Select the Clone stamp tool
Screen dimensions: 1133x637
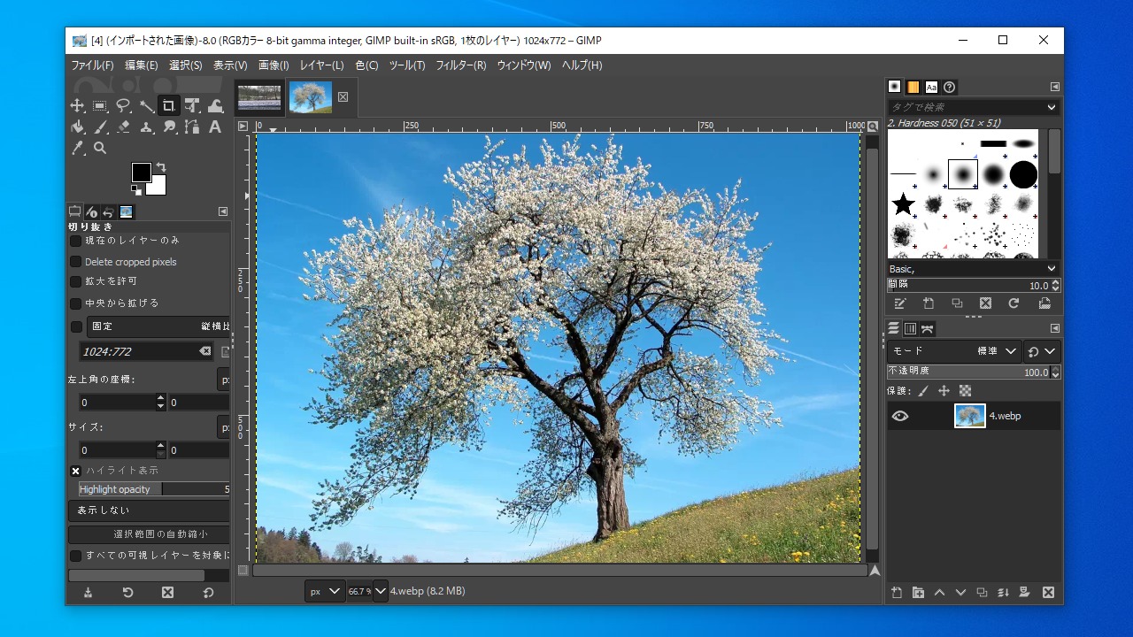pyautogui.click(x=146, y=127)
